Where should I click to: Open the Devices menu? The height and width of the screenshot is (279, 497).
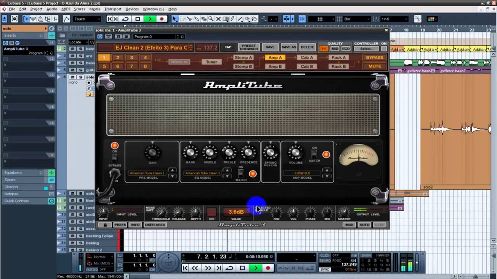[x=132, y=9]
